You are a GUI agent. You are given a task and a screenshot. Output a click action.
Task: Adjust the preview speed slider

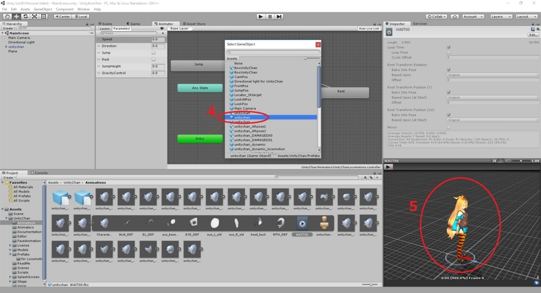520,160
